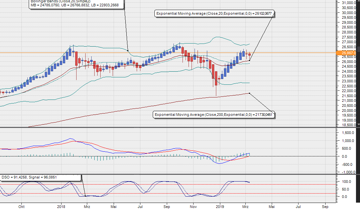Click the 2019 label on the time axis

[x=220, y=207]
